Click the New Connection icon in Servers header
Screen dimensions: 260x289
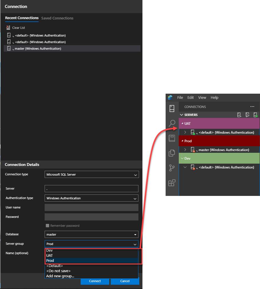coord(239,115)
